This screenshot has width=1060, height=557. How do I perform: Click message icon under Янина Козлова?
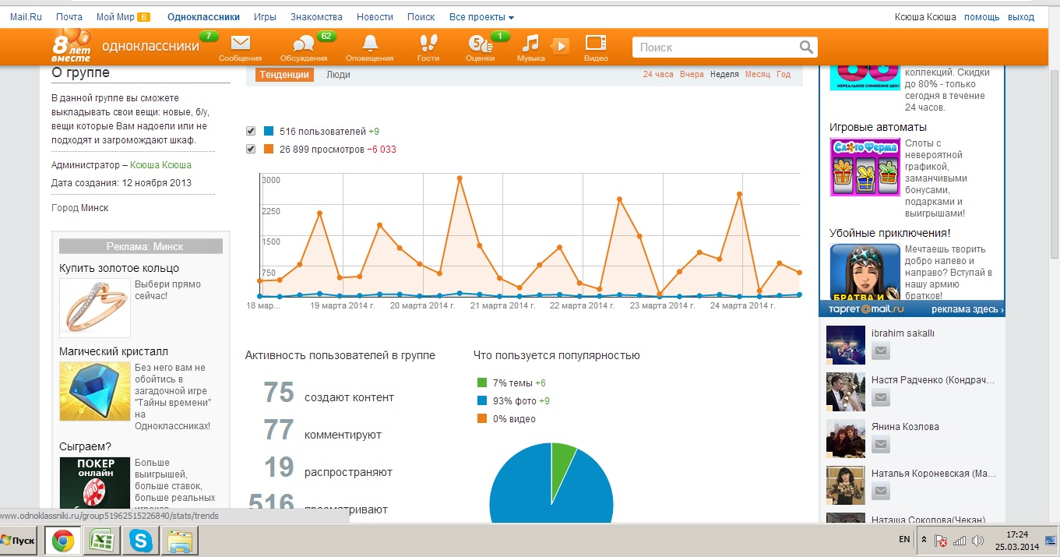(x=880, y=445)
